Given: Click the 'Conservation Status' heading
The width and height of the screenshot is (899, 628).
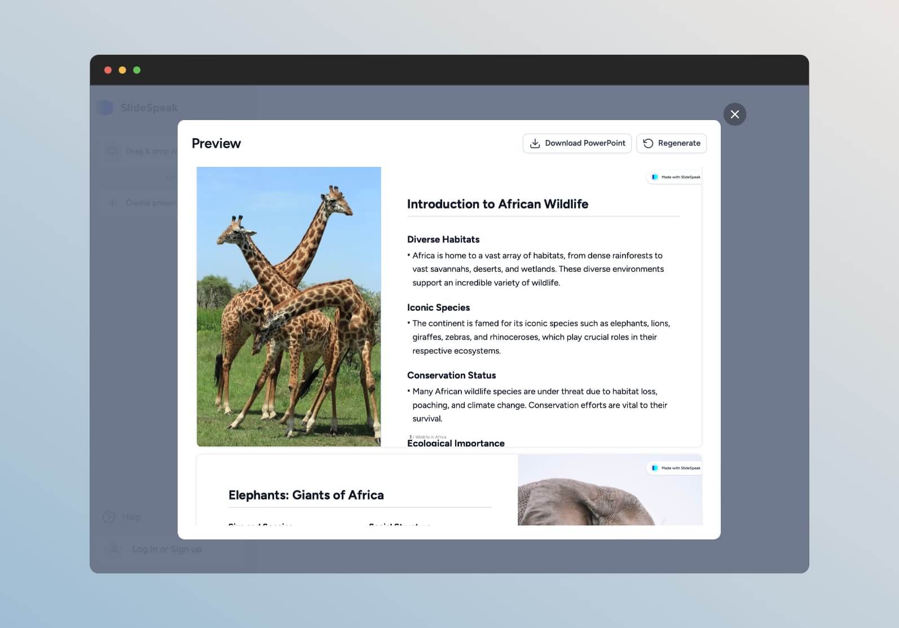Looking at the screenshot, I should (x=451, y=375).
